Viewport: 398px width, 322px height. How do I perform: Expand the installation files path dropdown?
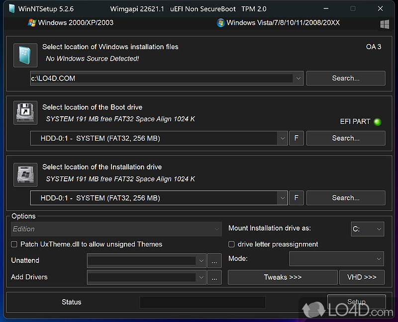click(298, 79)
